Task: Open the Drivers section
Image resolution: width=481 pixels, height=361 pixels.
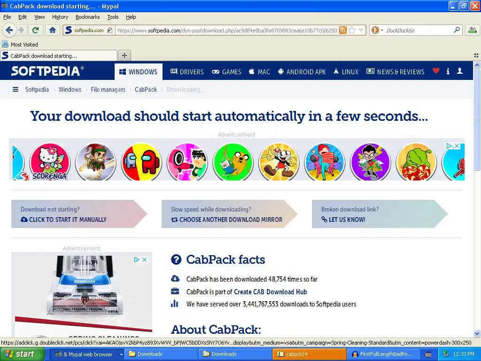Action: pos(187,72)
